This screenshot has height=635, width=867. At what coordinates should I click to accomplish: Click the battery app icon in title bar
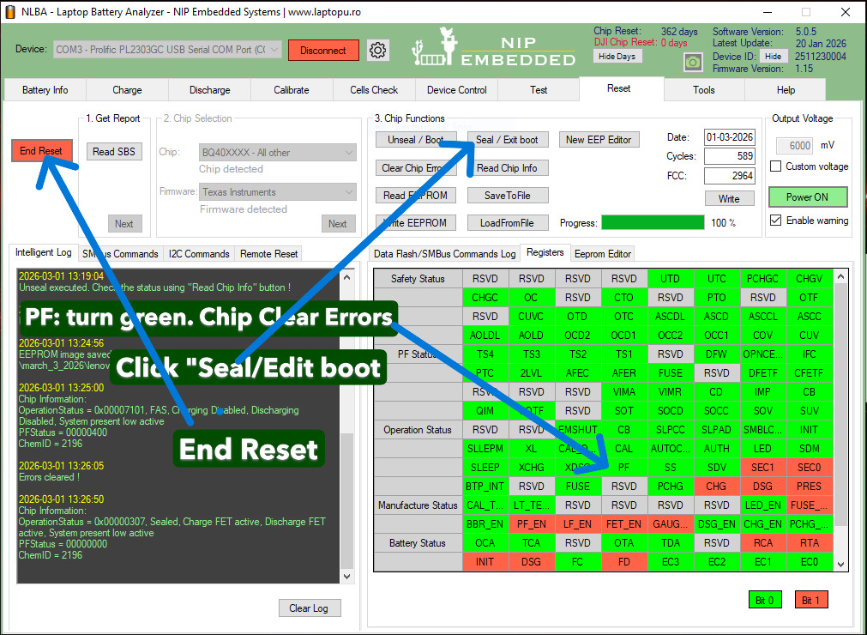(10, 12)
